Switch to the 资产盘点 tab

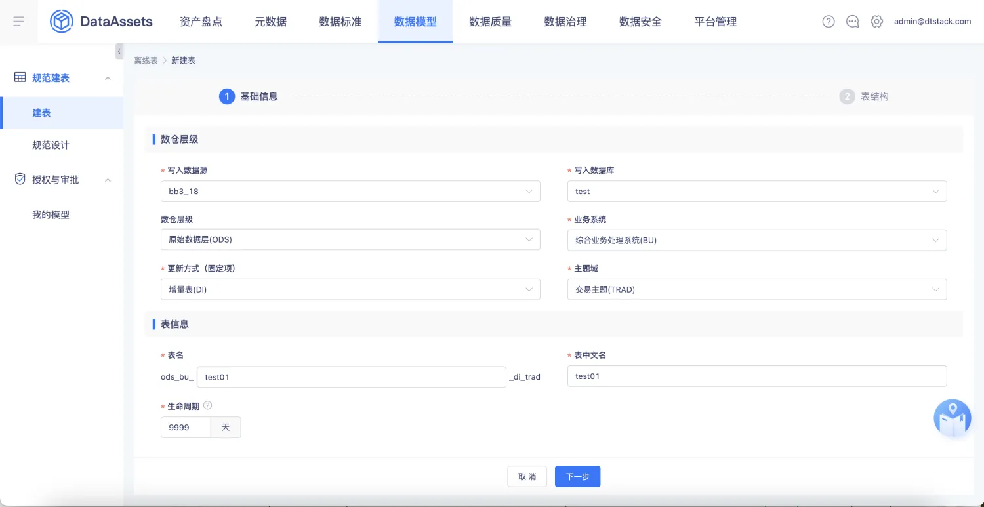click(x=201, y=22)
